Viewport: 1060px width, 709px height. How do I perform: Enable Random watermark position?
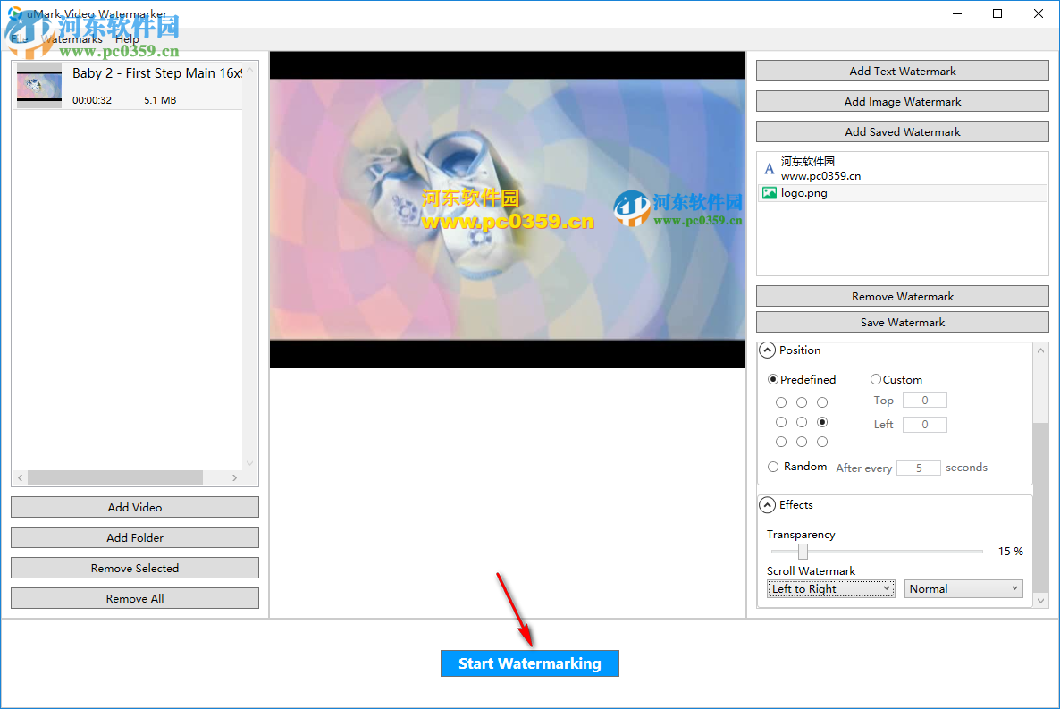tap(773, 466)
